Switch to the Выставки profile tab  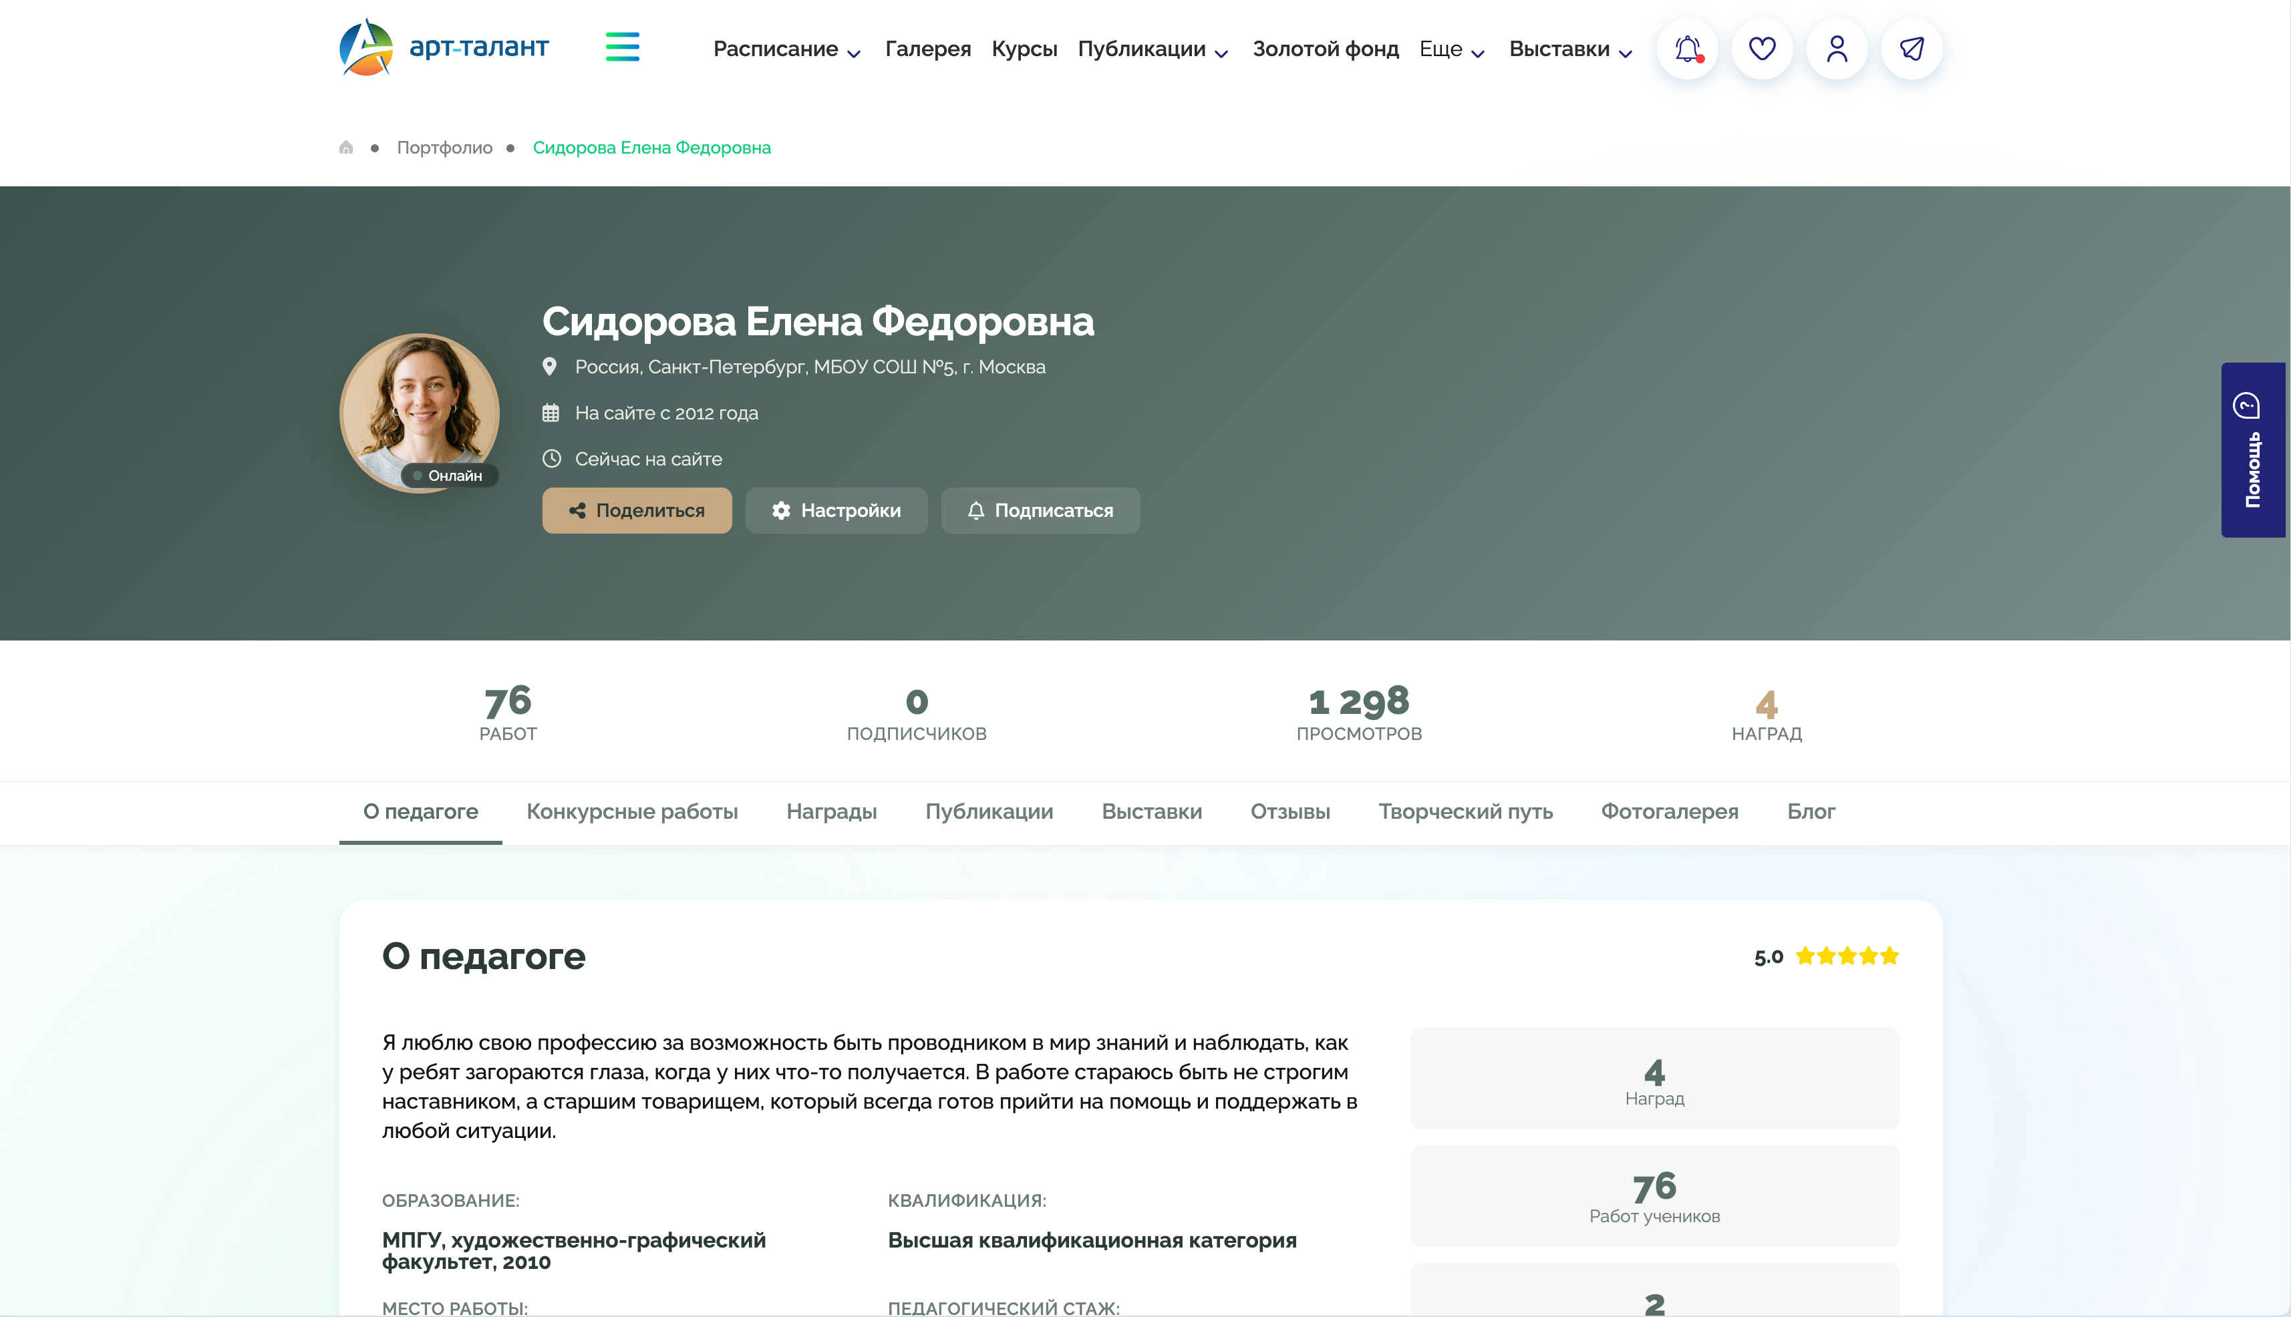click(x=1152, y=811)
